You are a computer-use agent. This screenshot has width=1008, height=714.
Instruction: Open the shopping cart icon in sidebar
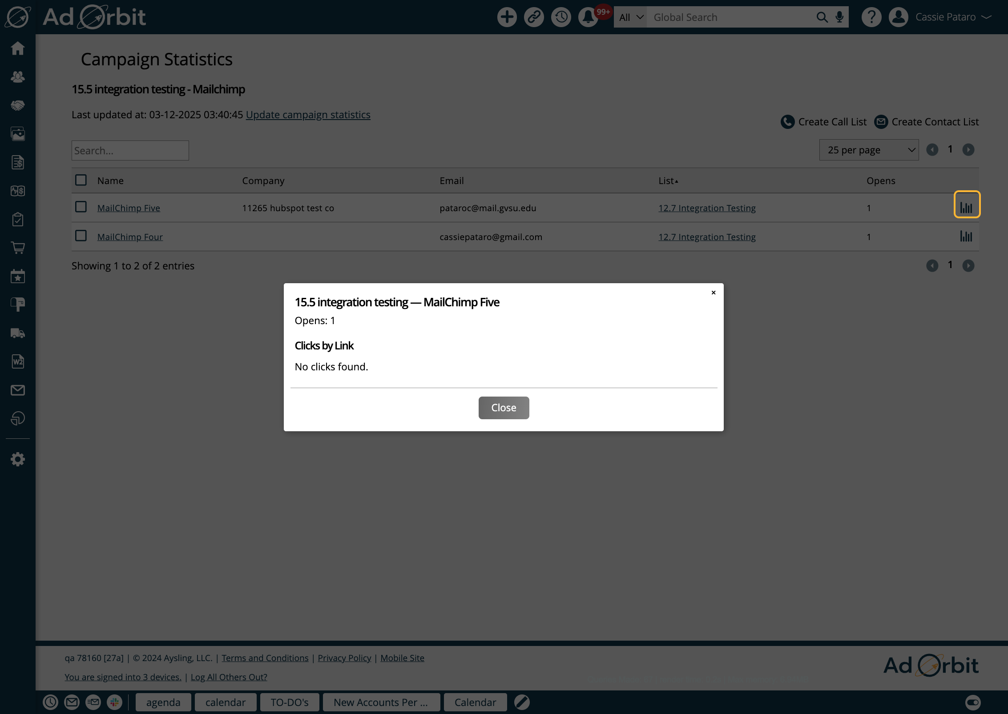point(18,248)
